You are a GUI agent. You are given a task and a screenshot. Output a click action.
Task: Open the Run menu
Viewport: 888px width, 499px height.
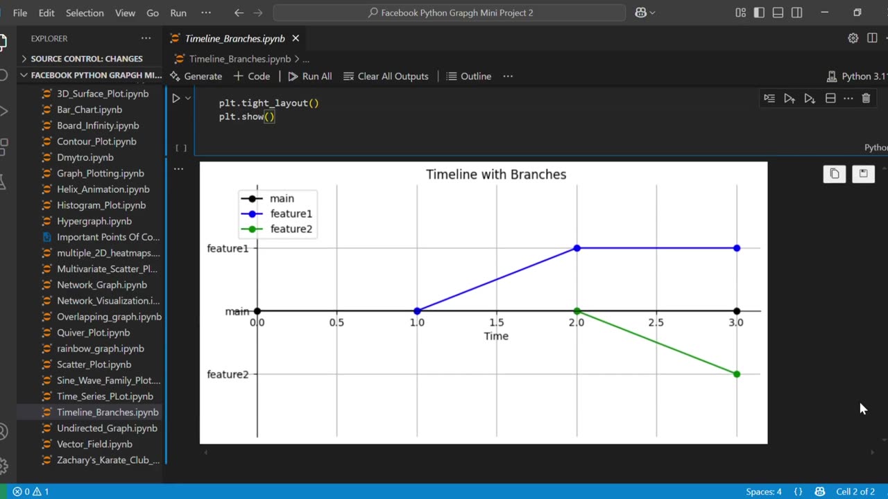[178, 12]
